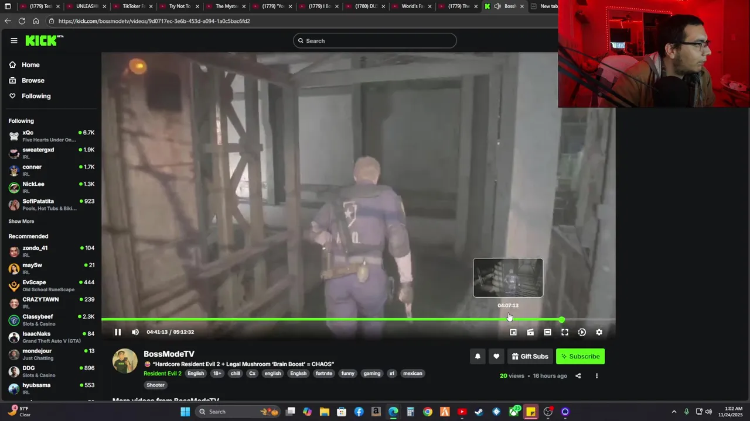
Task: Toggle theater mode in the player
Action: tap(547, 332)
